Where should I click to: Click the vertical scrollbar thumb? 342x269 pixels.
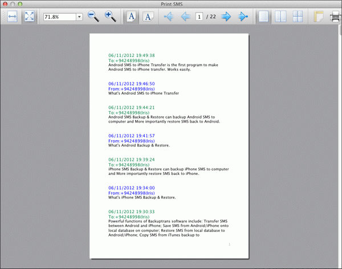point(340,30)
